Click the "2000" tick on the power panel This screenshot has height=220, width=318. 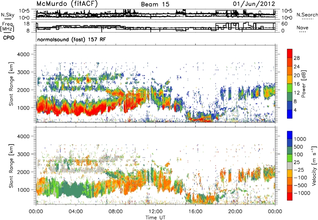pyautogui.click(x=23, y=90)
